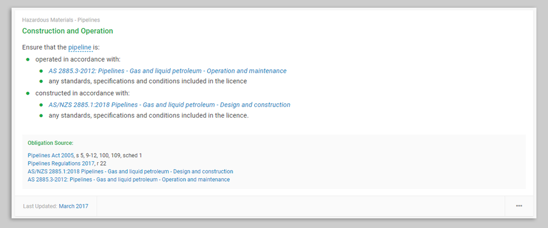The image size is (548, 228).
Task: Click the 'constructed in accordance with' bullet text
Action: point(82,93)
